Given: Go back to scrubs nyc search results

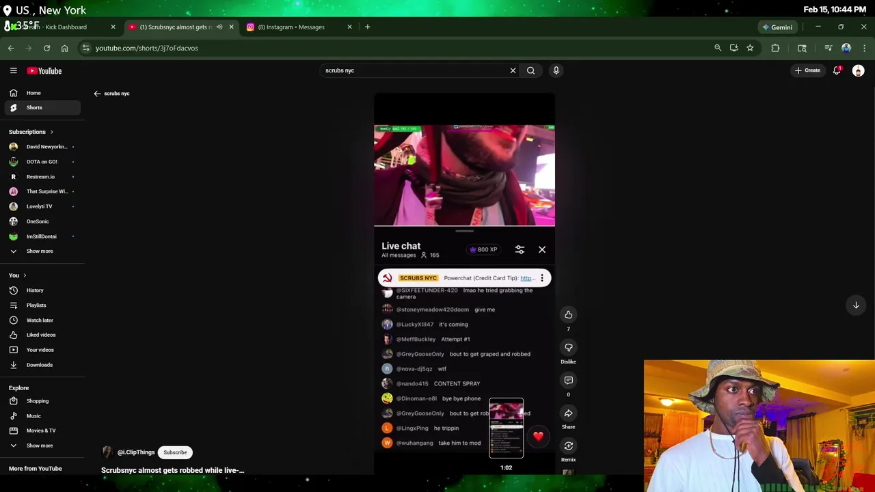Looking at the screenshot, I should click(97, 94).
